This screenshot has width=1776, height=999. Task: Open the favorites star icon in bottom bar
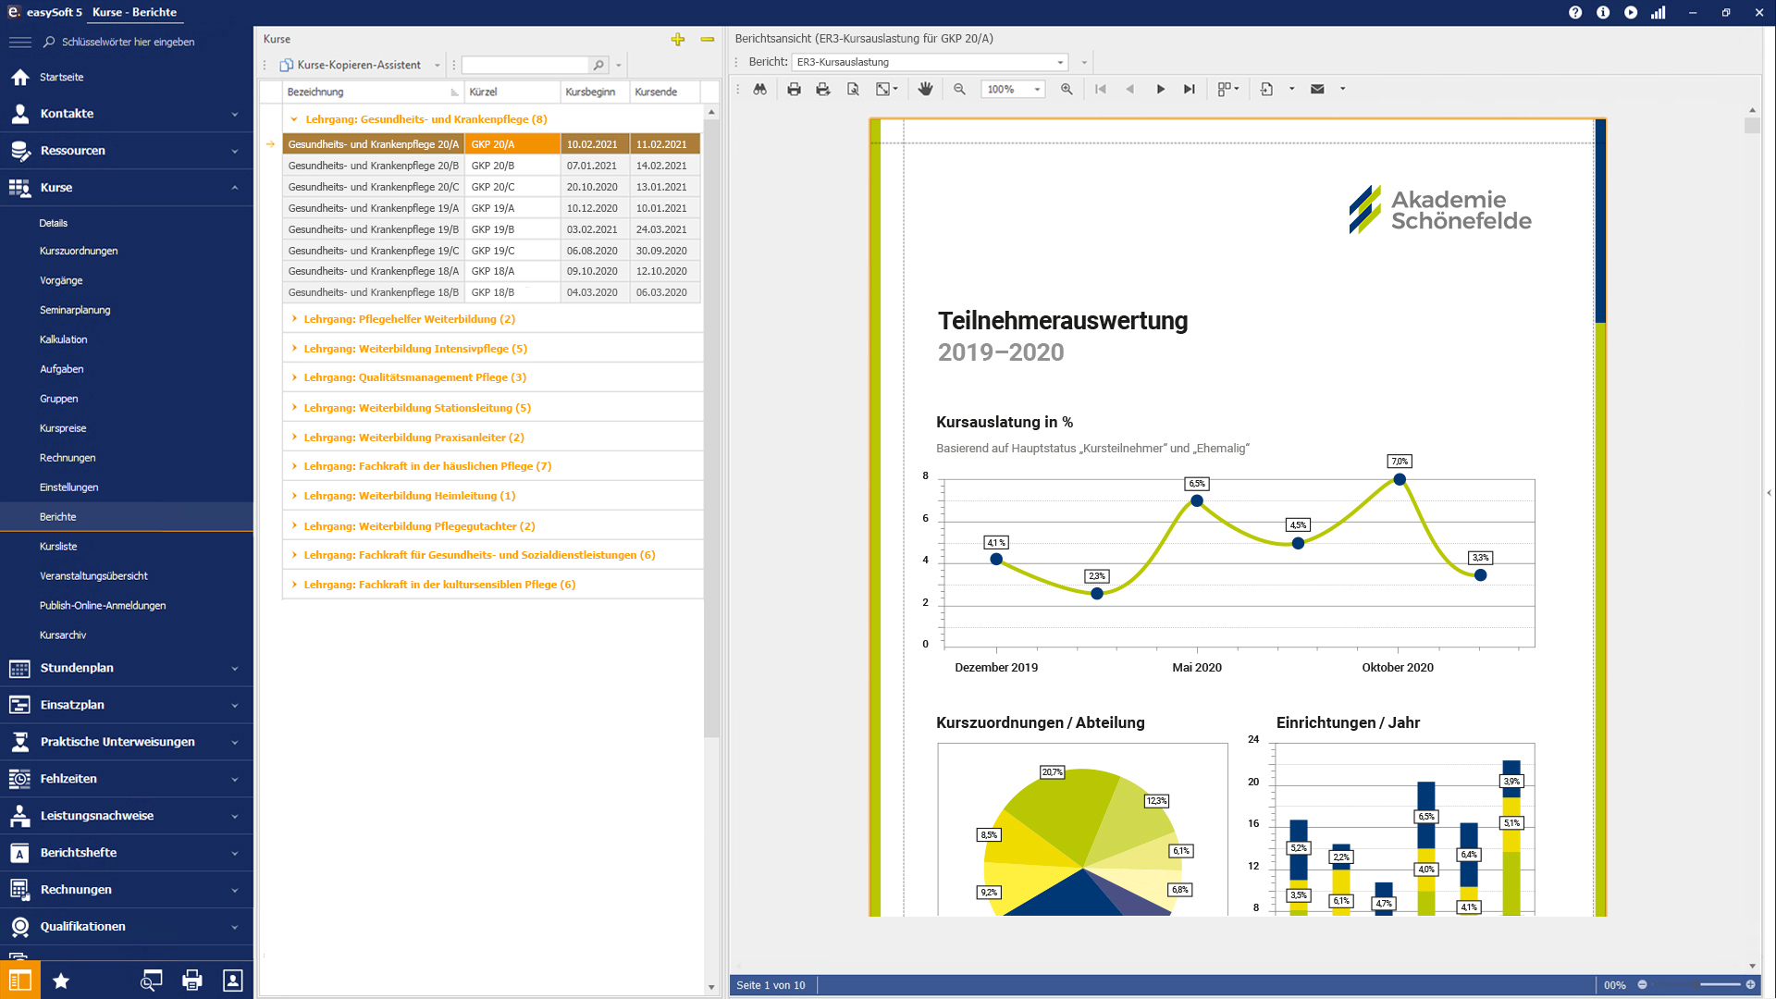click(61, 980)
